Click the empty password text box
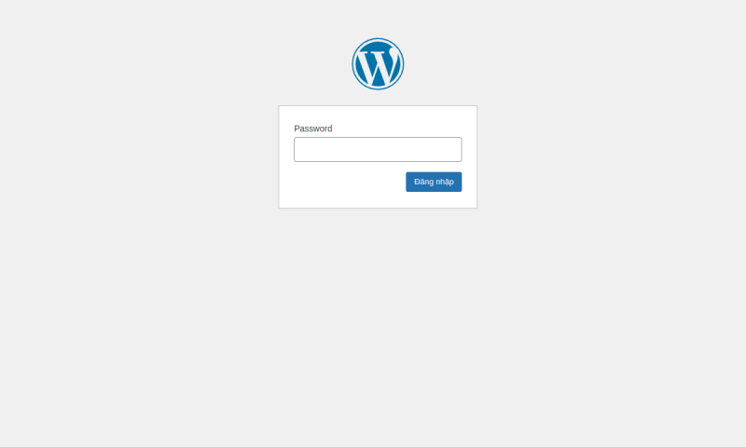746x447 pixels. (x=378, y=149)
